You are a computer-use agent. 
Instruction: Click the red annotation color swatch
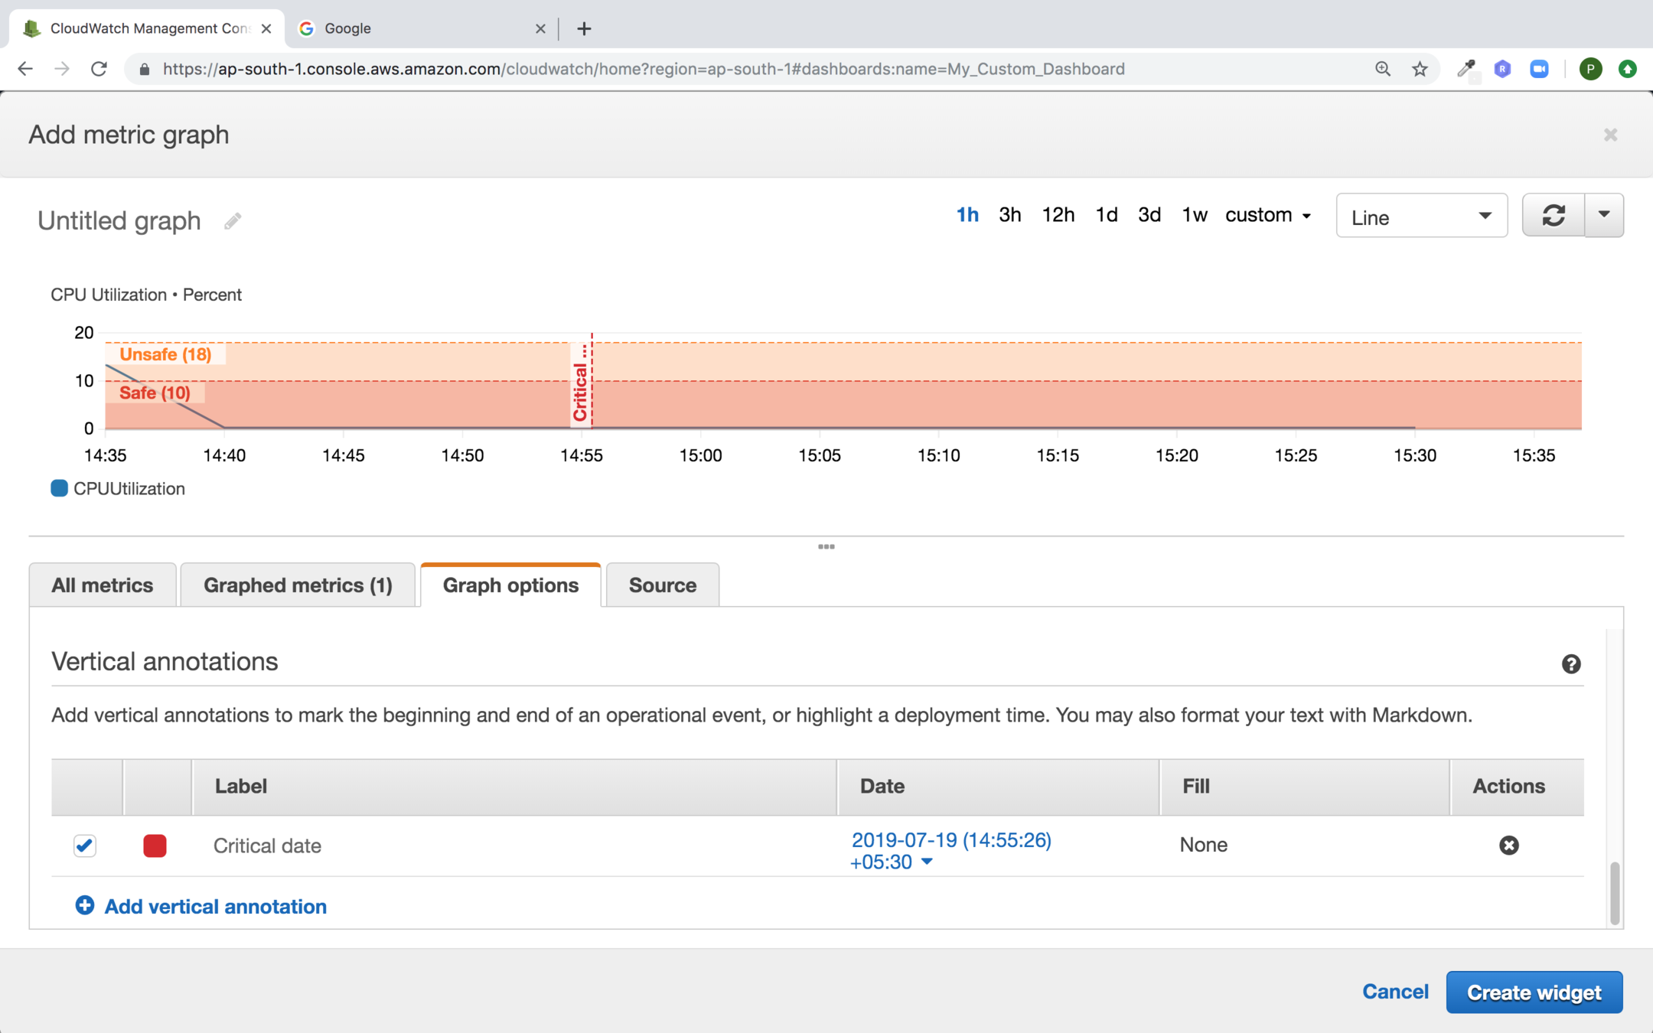[x=155, y=846]
